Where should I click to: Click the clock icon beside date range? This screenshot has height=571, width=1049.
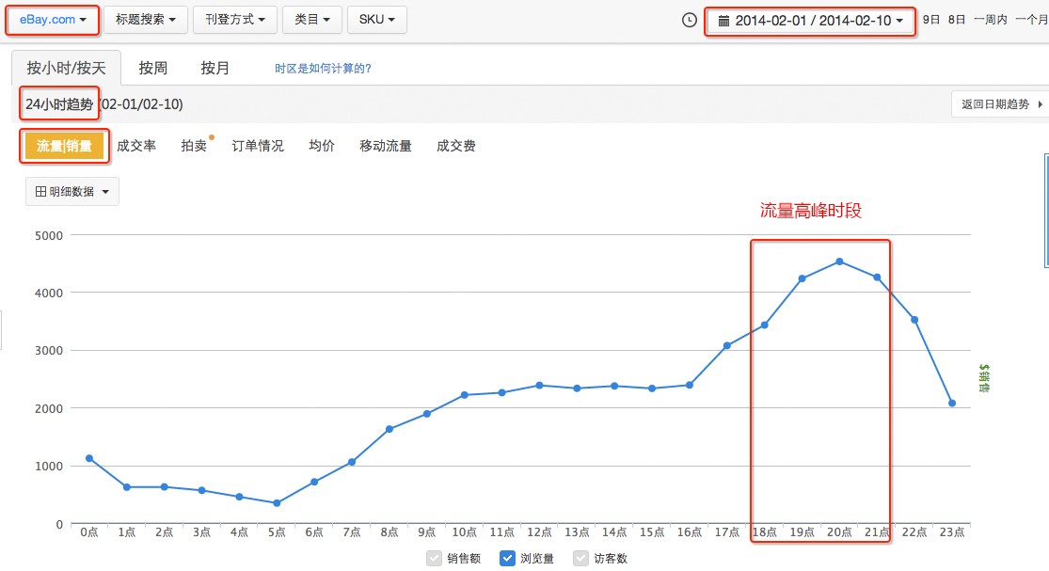(x=690, y=20)
